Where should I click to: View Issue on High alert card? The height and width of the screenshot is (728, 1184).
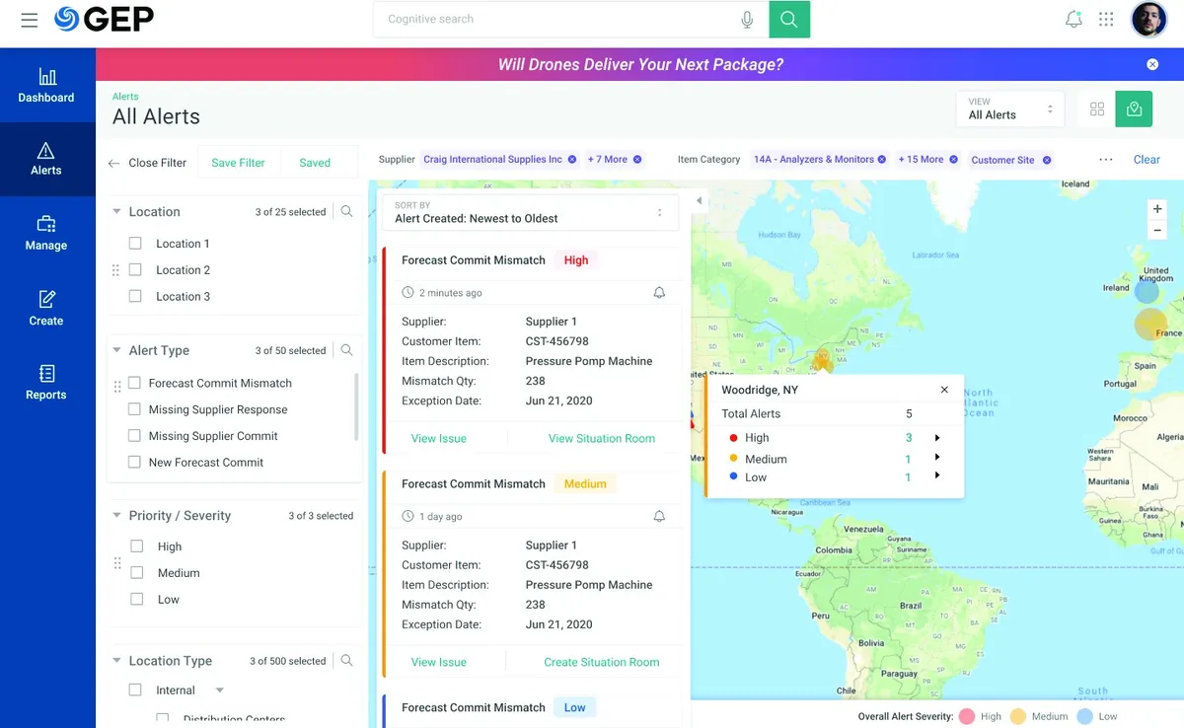(x=439, y=438)
